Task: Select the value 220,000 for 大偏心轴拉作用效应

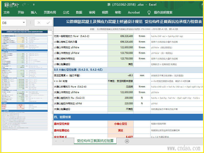Action: [121, 104]
